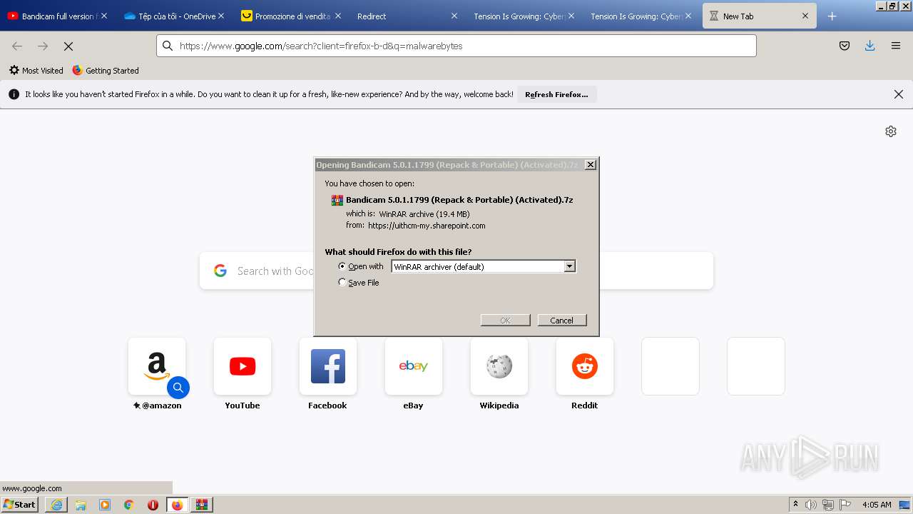Select the Open with radio option
913x514 pixels.
tap(342, 266)
